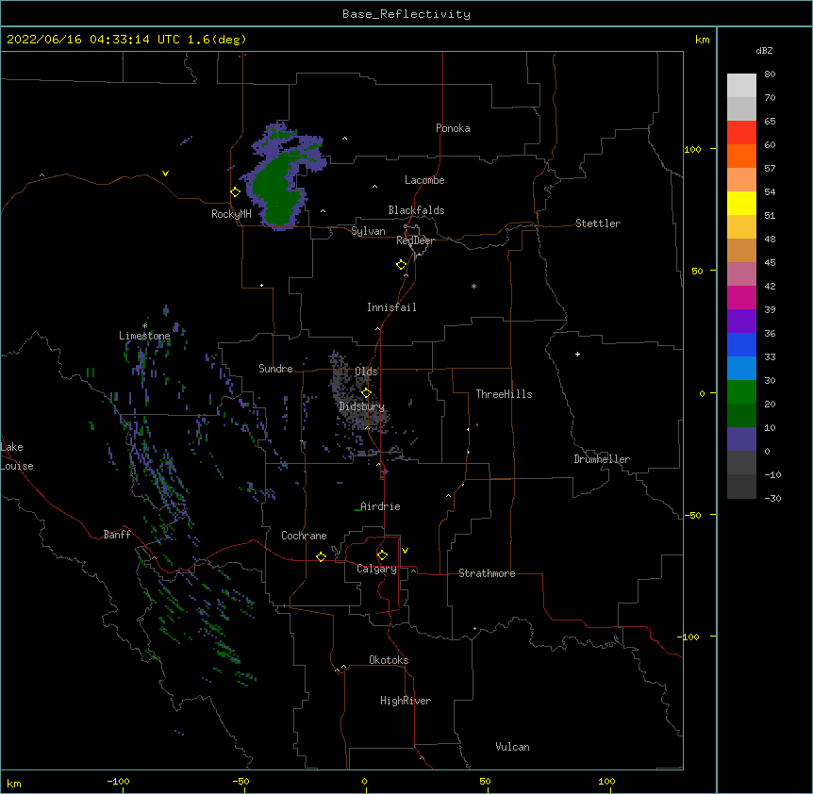Pick the red 60–65 dBZ legend swatch
Image resolution: width=813 pixels, height=794 pixels.
[741, 133]
